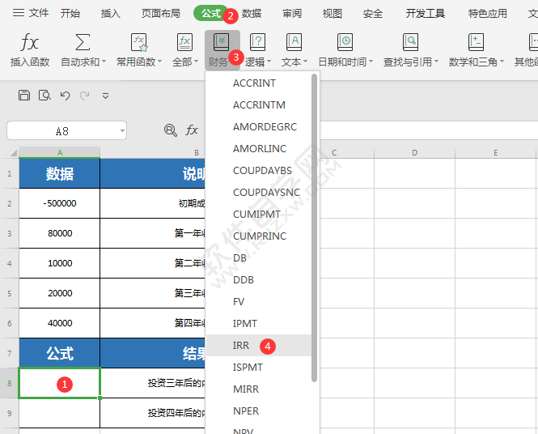Expand the 数学和三角 dropdown arrow
This screenshot has height=434, width=538.
502,62
